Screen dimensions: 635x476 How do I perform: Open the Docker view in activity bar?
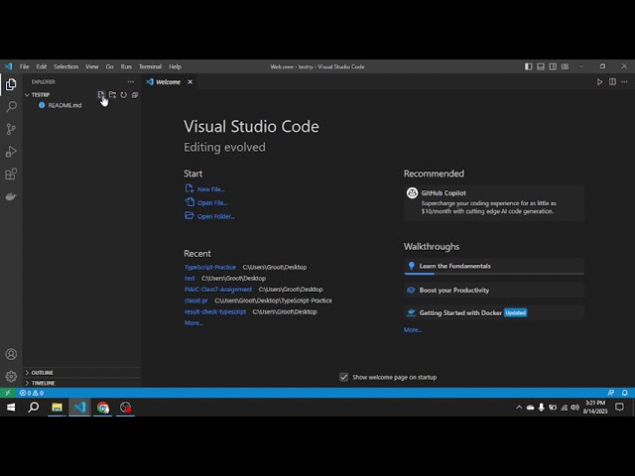pos(11,196)
